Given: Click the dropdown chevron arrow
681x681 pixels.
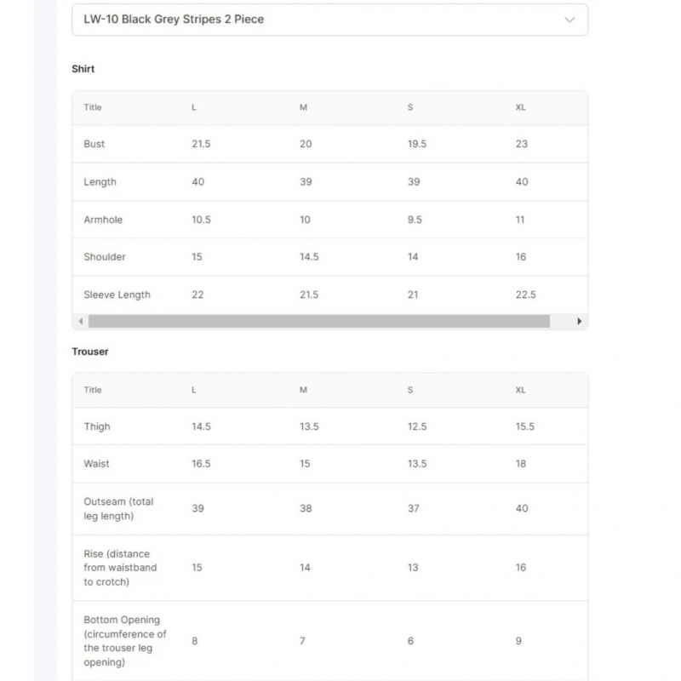Looking at the screenshot, I should pyautogui.click(x=569, y=20).
